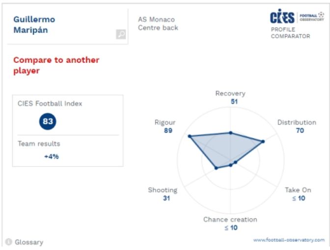Click the CIES Football Observatory logo
Viewport: 330px width, 250px height.
[x=297, y=17]
